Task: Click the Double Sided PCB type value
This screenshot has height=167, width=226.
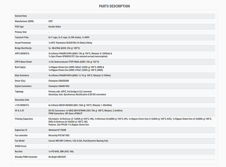Action: 54,27
